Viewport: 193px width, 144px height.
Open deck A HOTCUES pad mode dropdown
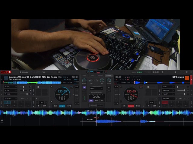point(11,99)
